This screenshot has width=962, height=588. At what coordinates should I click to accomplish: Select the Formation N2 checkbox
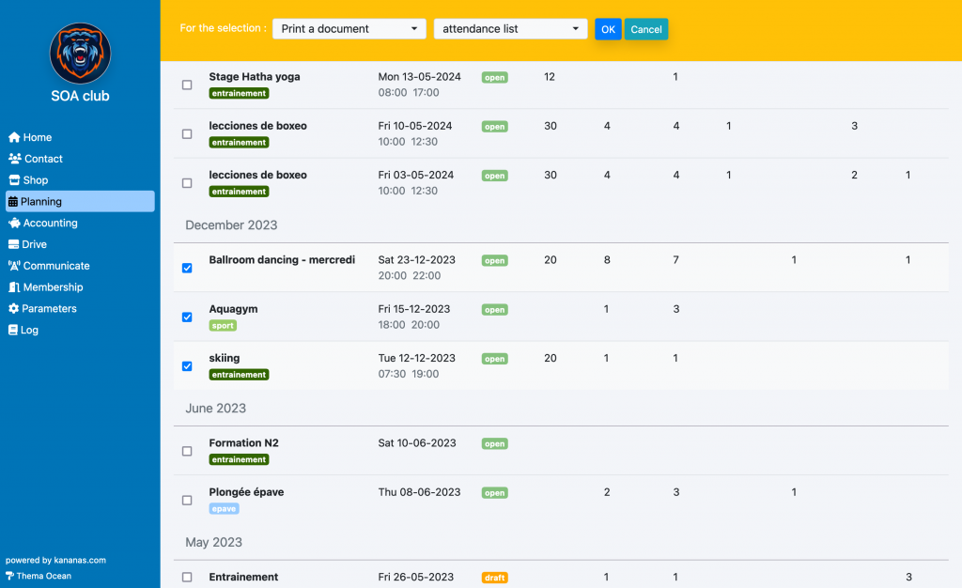pyautogui.click(x=187, y=451)
